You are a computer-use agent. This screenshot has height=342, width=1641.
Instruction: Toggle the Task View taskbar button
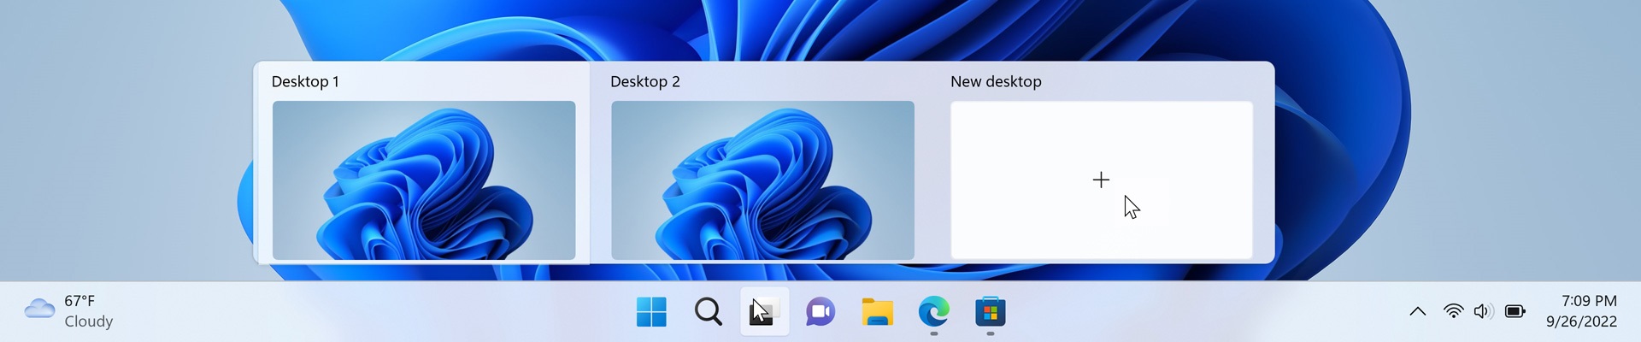pos(764,312)
